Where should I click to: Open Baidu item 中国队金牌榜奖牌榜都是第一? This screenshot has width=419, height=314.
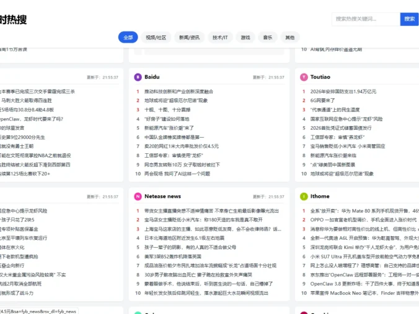pyautogui.click(x=174, y=137)
